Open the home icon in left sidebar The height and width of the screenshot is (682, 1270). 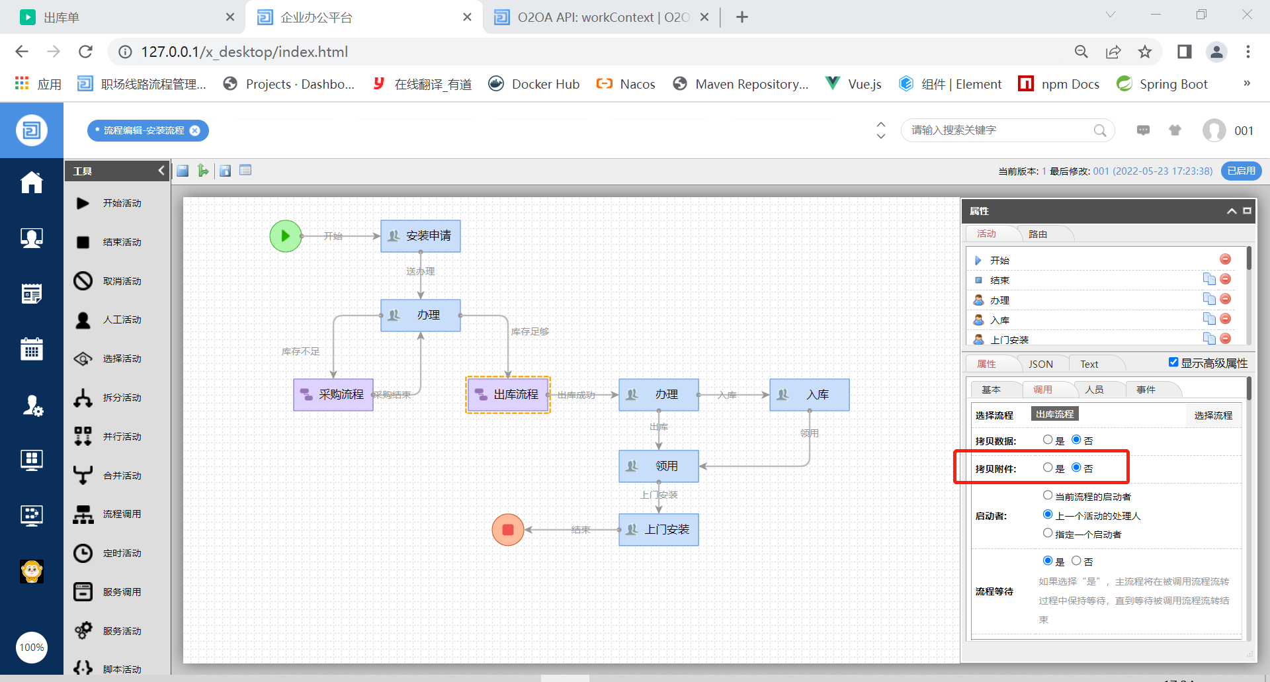pyautogui.click(x=31, y=182)
